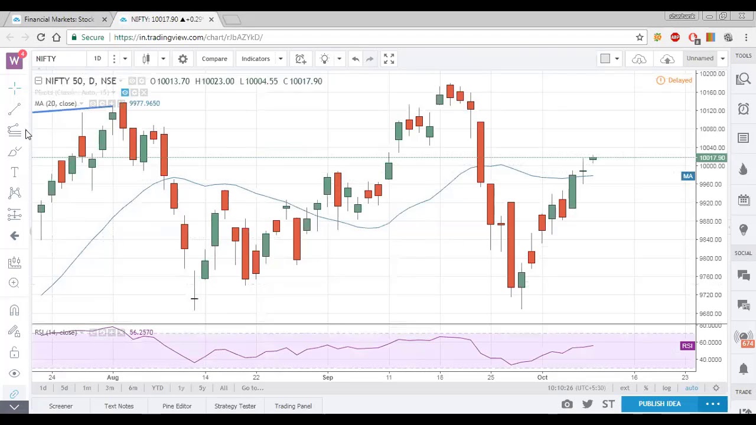Open private chat icon in sidebar
Image resolution: width=756 pixels, height=425 pixels.
(743, 305)
